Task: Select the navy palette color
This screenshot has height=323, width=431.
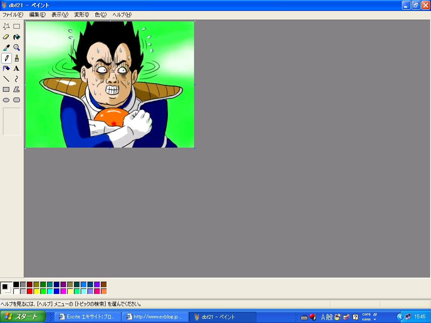Action: [x=57, y=285]
